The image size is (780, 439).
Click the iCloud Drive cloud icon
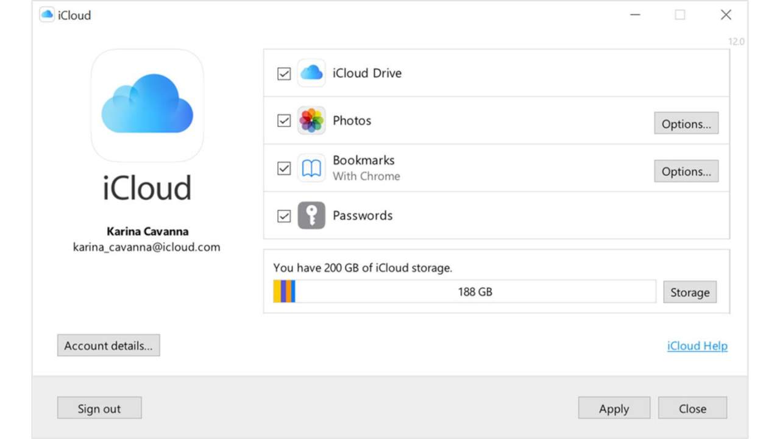[x=311, y=73]
